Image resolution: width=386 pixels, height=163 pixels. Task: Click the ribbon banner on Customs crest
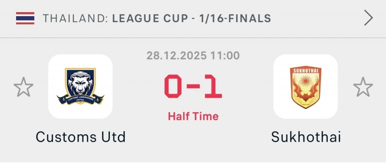[x=80, y=99]
